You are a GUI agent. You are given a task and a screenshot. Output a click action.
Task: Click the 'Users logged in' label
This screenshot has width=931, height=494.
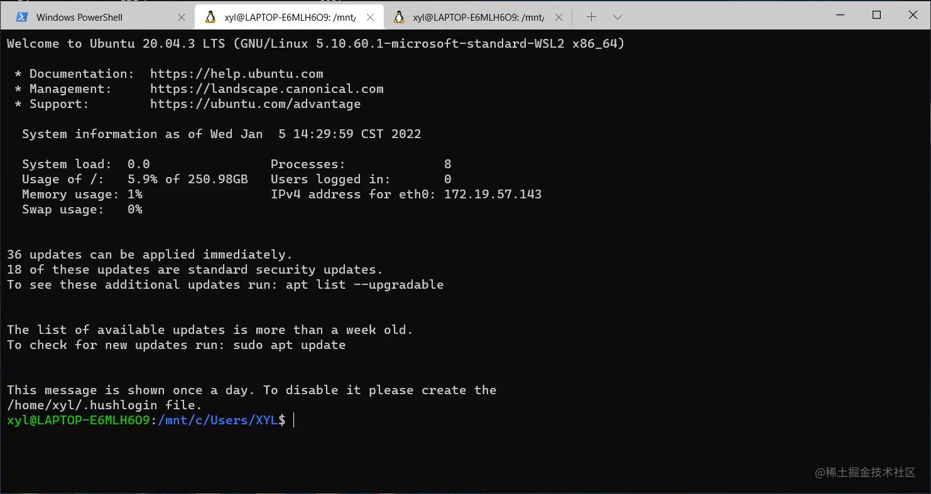pos(330,180)
